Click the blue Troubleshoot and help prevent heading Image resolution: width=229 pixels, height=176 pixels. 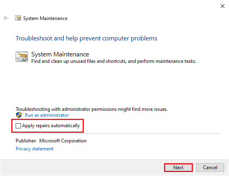[86, 38]
